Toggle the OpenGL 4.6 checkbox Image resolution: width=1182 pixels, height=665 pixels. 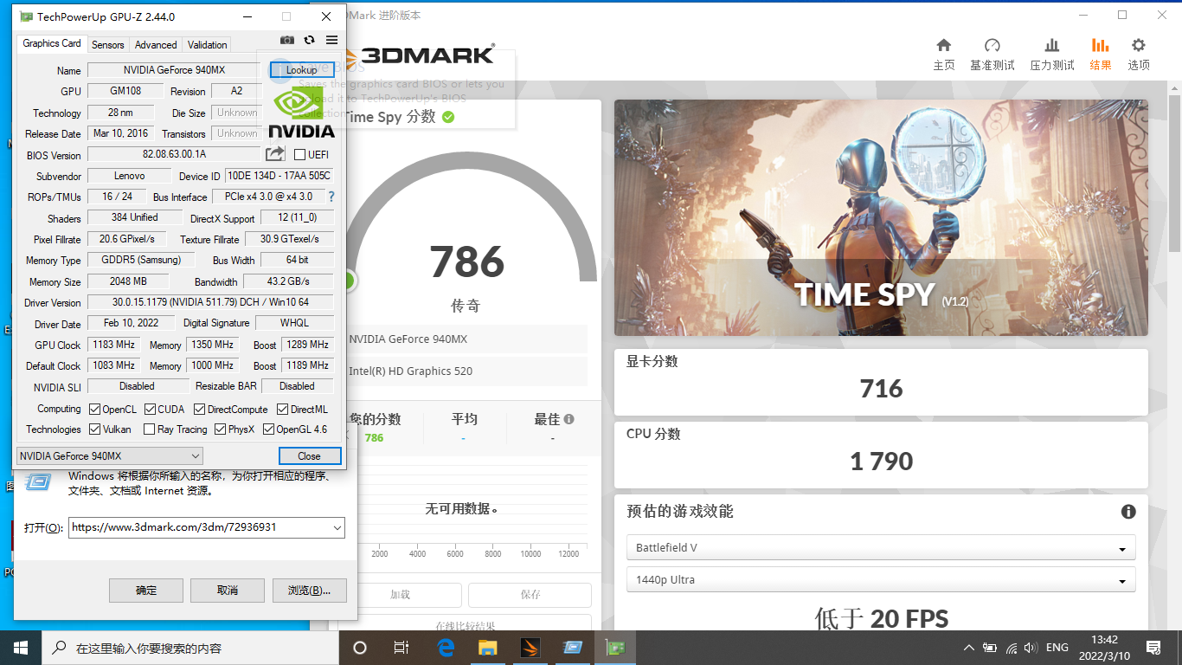tap(267, 429)
